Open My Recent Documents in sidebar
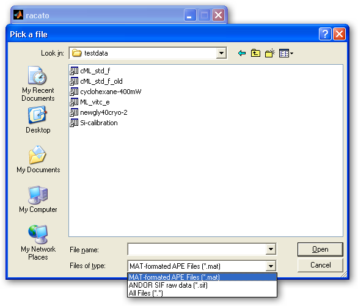Image resolution: width=358 pixels, height=306 pixels. tap(38, 84)
